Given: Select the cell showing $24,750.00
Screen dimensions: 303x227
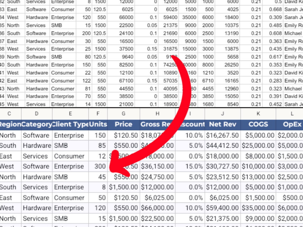Looking at the screenshot, I should click(x=158, y=177).
